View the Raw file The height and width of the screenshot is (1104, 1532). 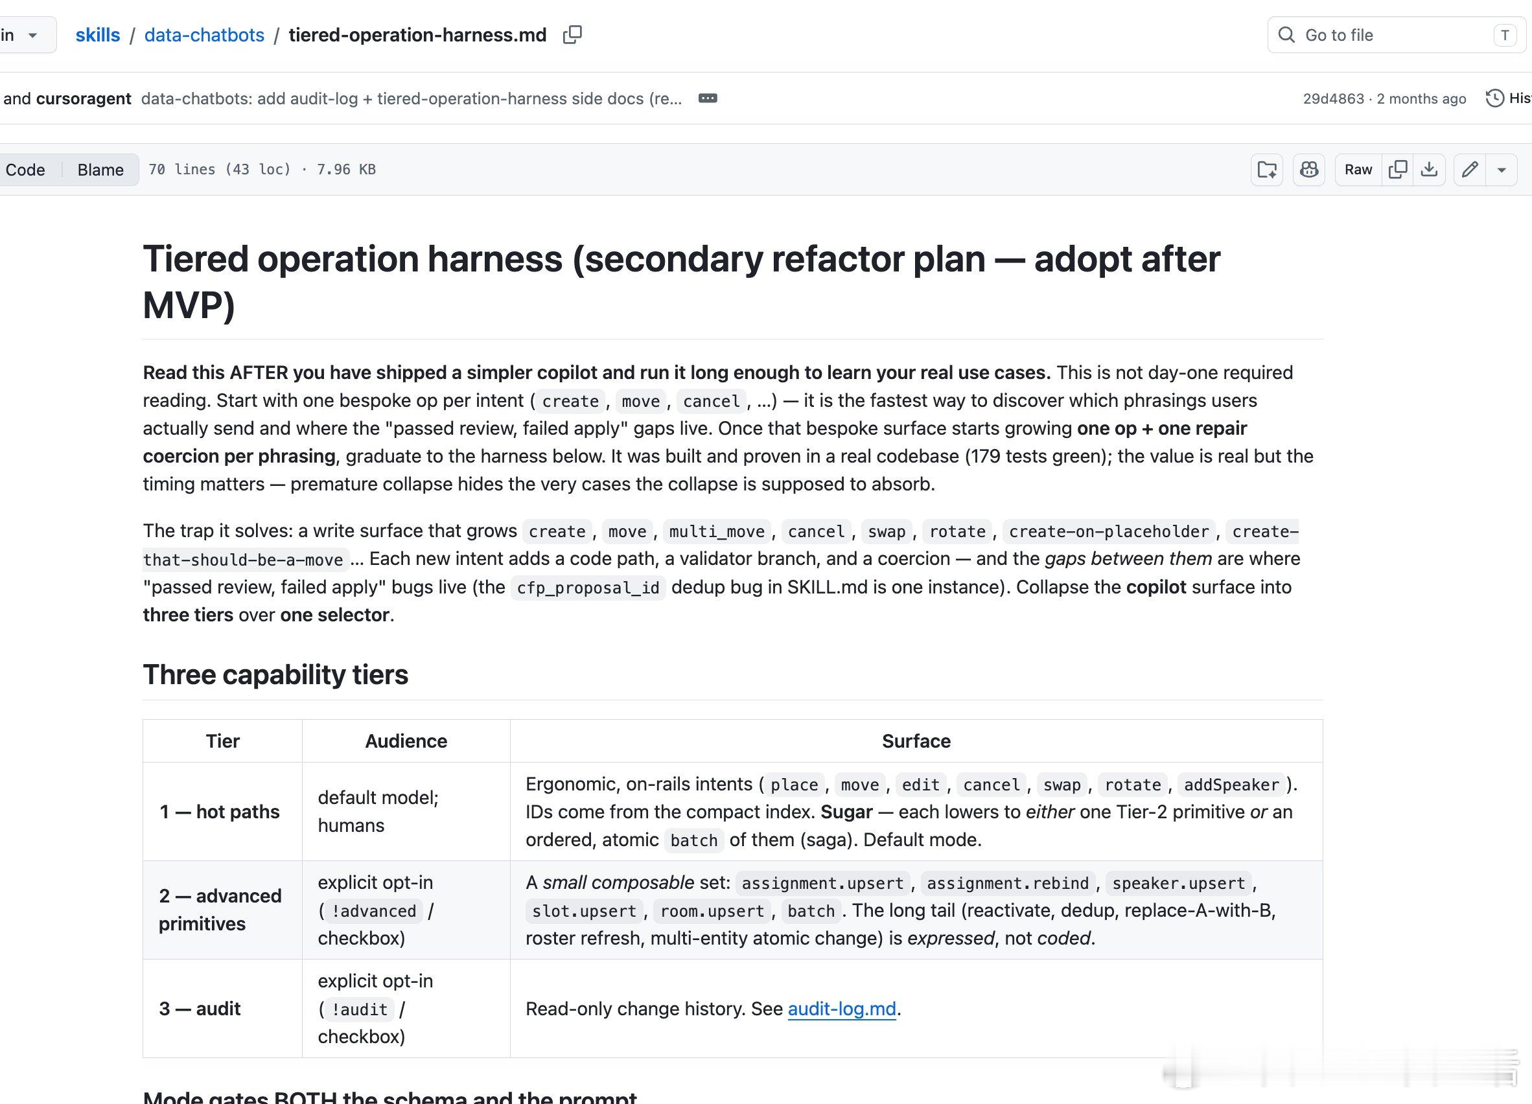(1358, 170)
